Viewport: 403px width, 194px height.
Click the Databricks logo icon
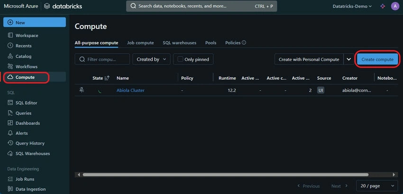pyautogui.click(x=47, y=6)
